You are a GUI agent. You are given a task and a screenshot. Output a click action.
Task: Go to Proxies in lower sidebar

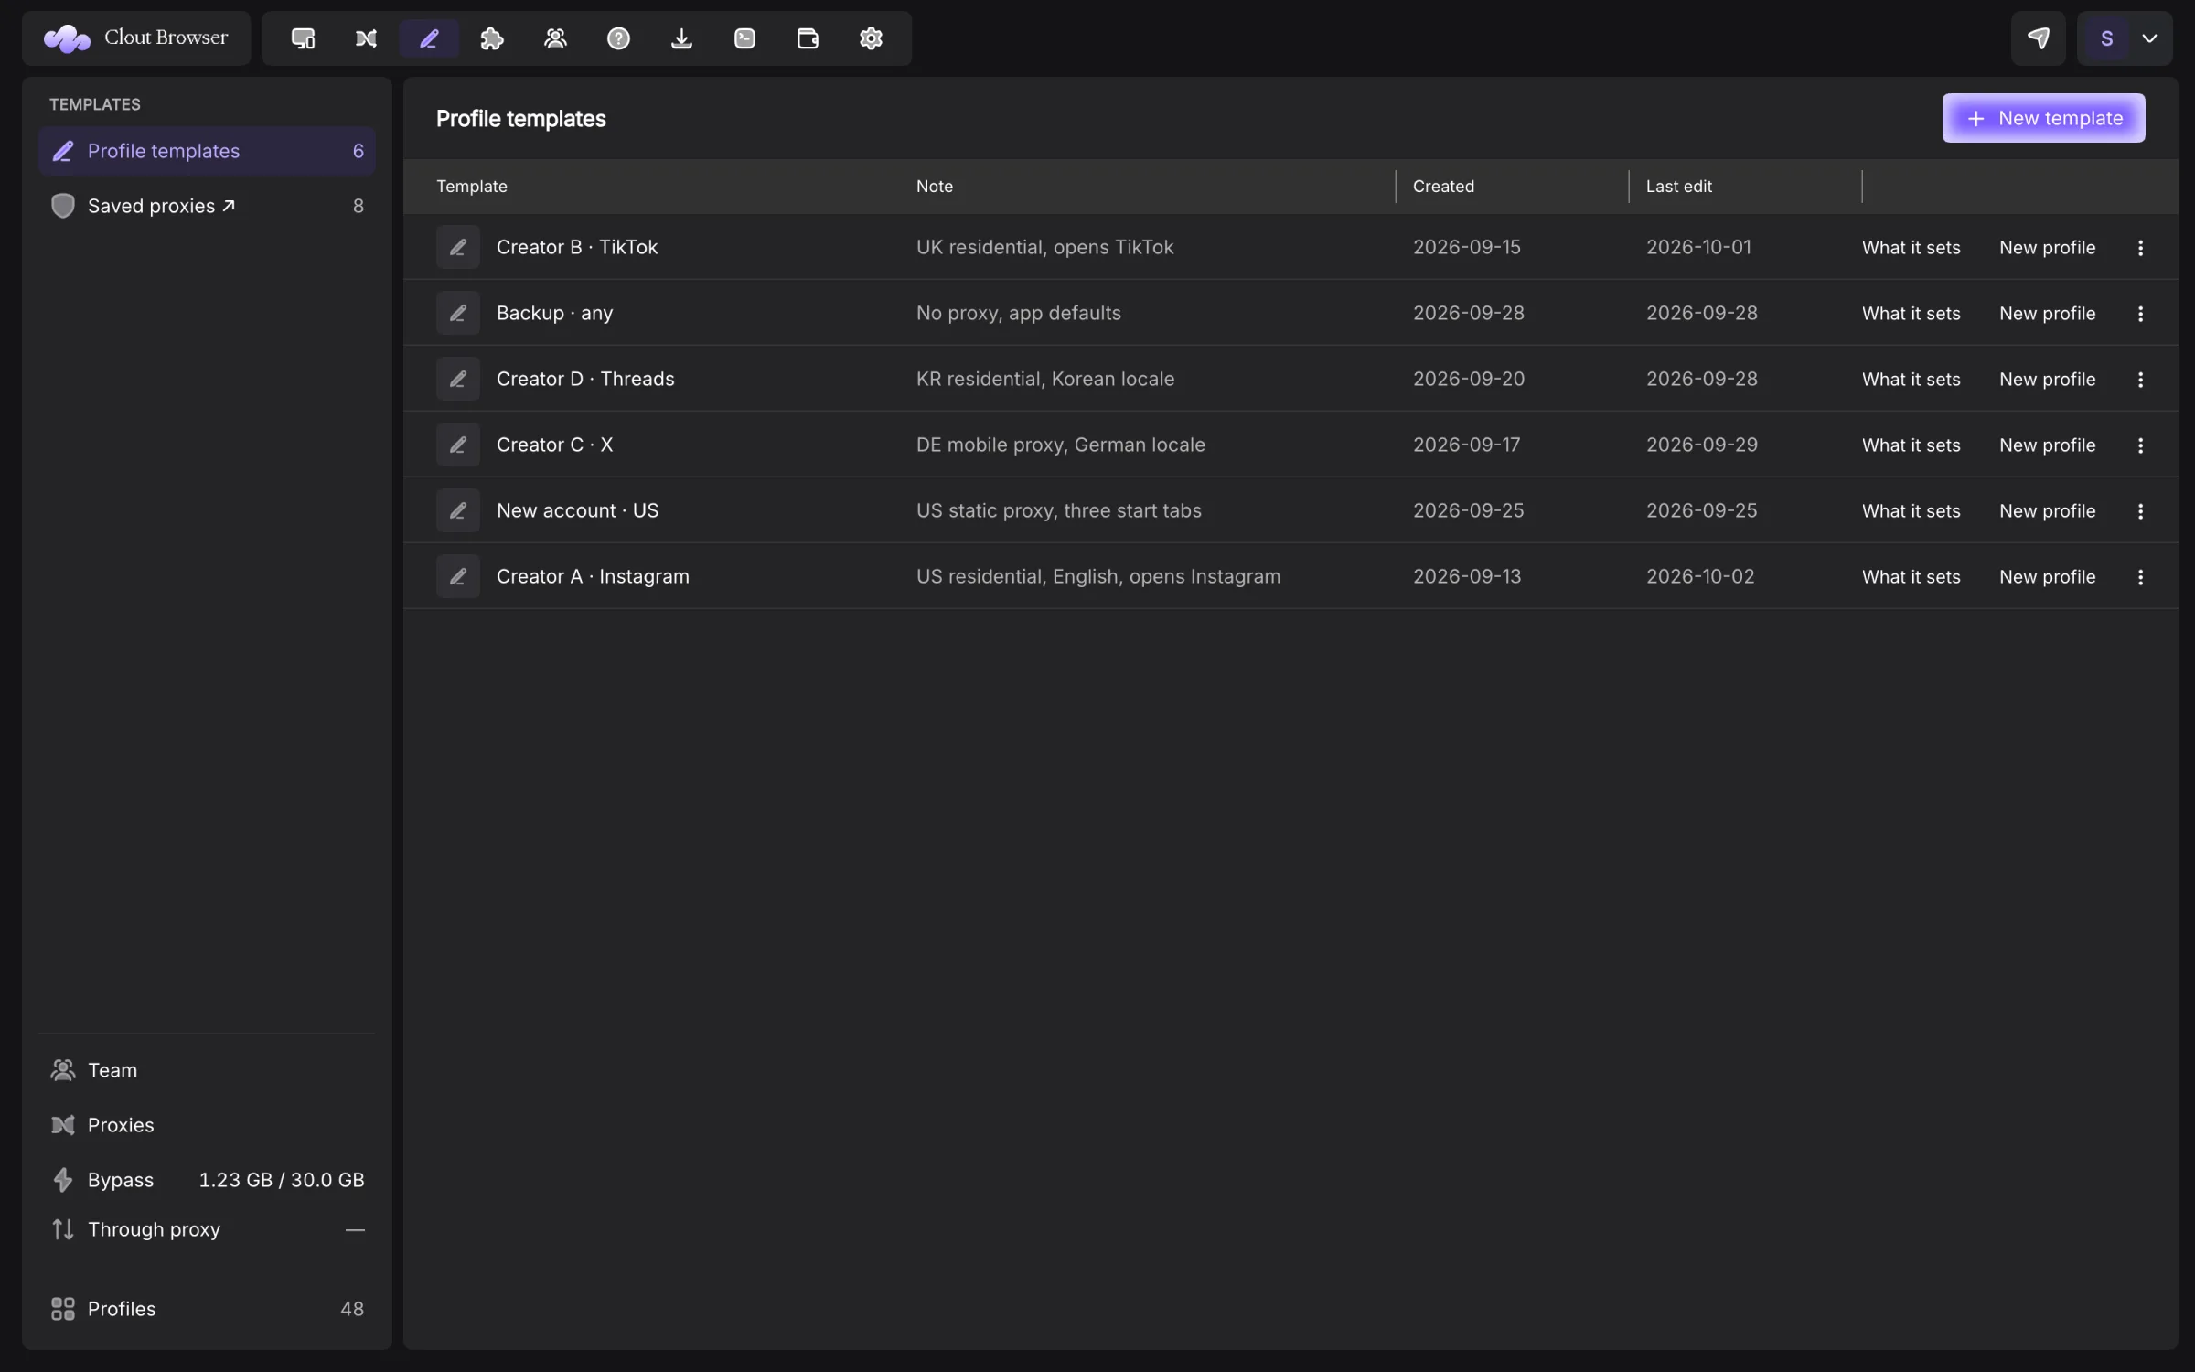tap(208, 1125)
